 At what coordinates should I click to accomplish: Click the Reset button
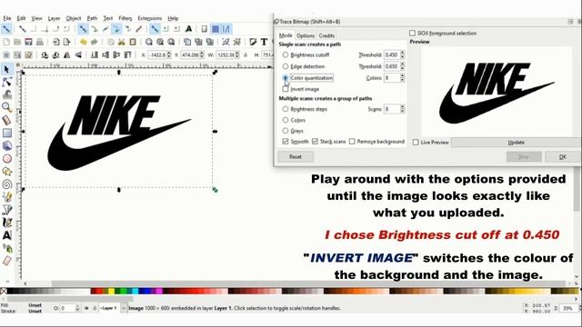[x=296, y=156]
